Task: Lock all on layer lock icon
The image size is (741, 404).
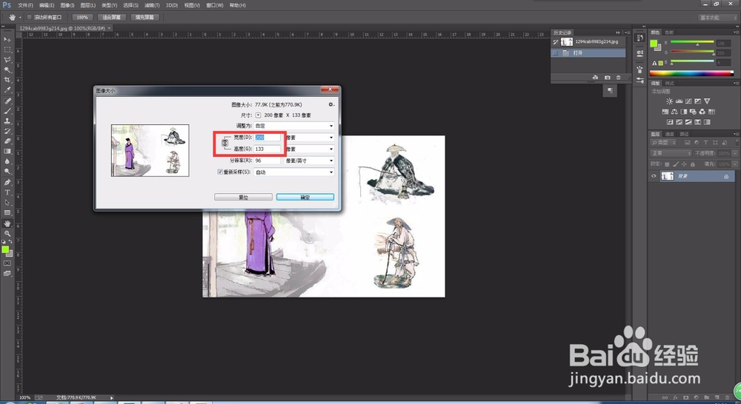Action: [693, 164]
